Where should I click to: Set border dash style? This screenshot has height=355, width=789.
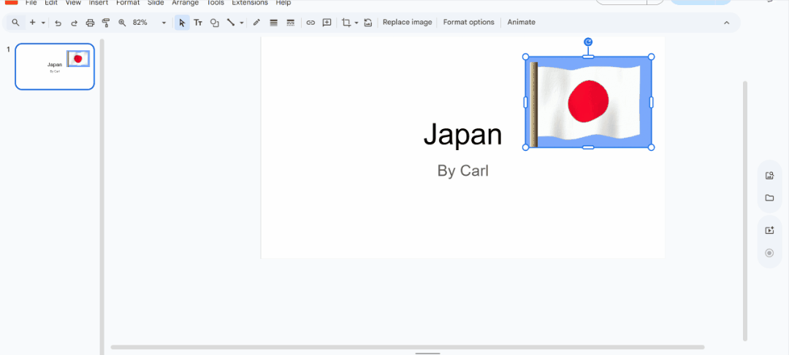click(x=290, y=23)
